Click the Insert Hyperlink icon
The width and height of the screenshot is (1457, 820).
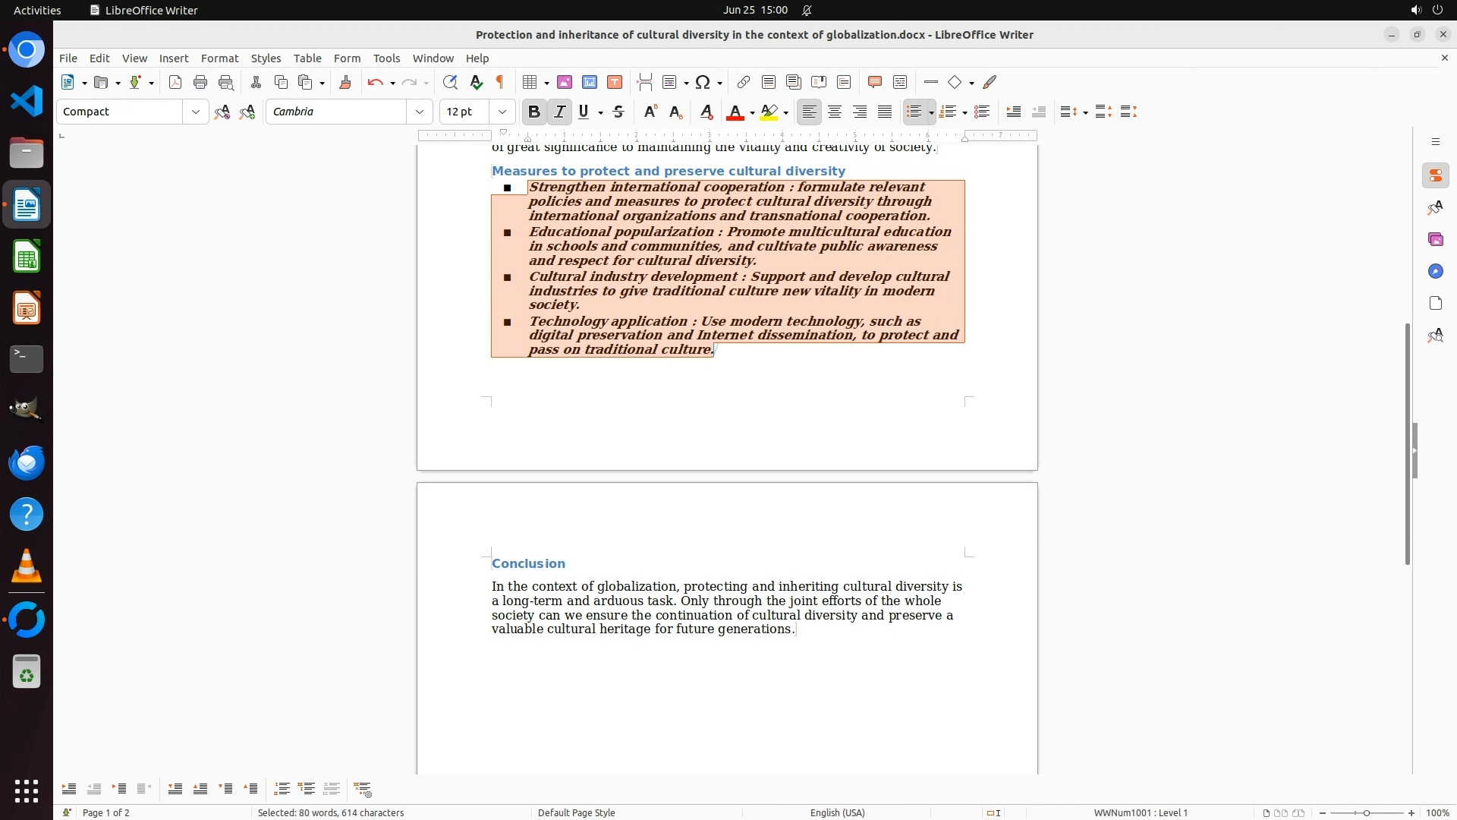point(743,82)
